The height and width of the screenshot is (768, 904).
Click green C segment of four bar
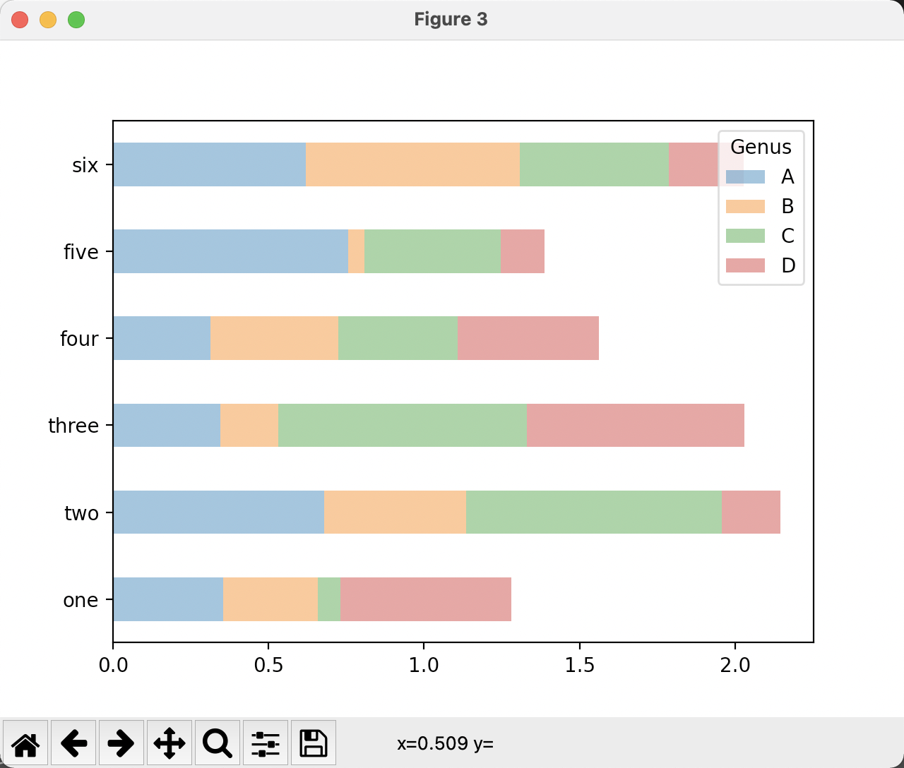point(398,338)
